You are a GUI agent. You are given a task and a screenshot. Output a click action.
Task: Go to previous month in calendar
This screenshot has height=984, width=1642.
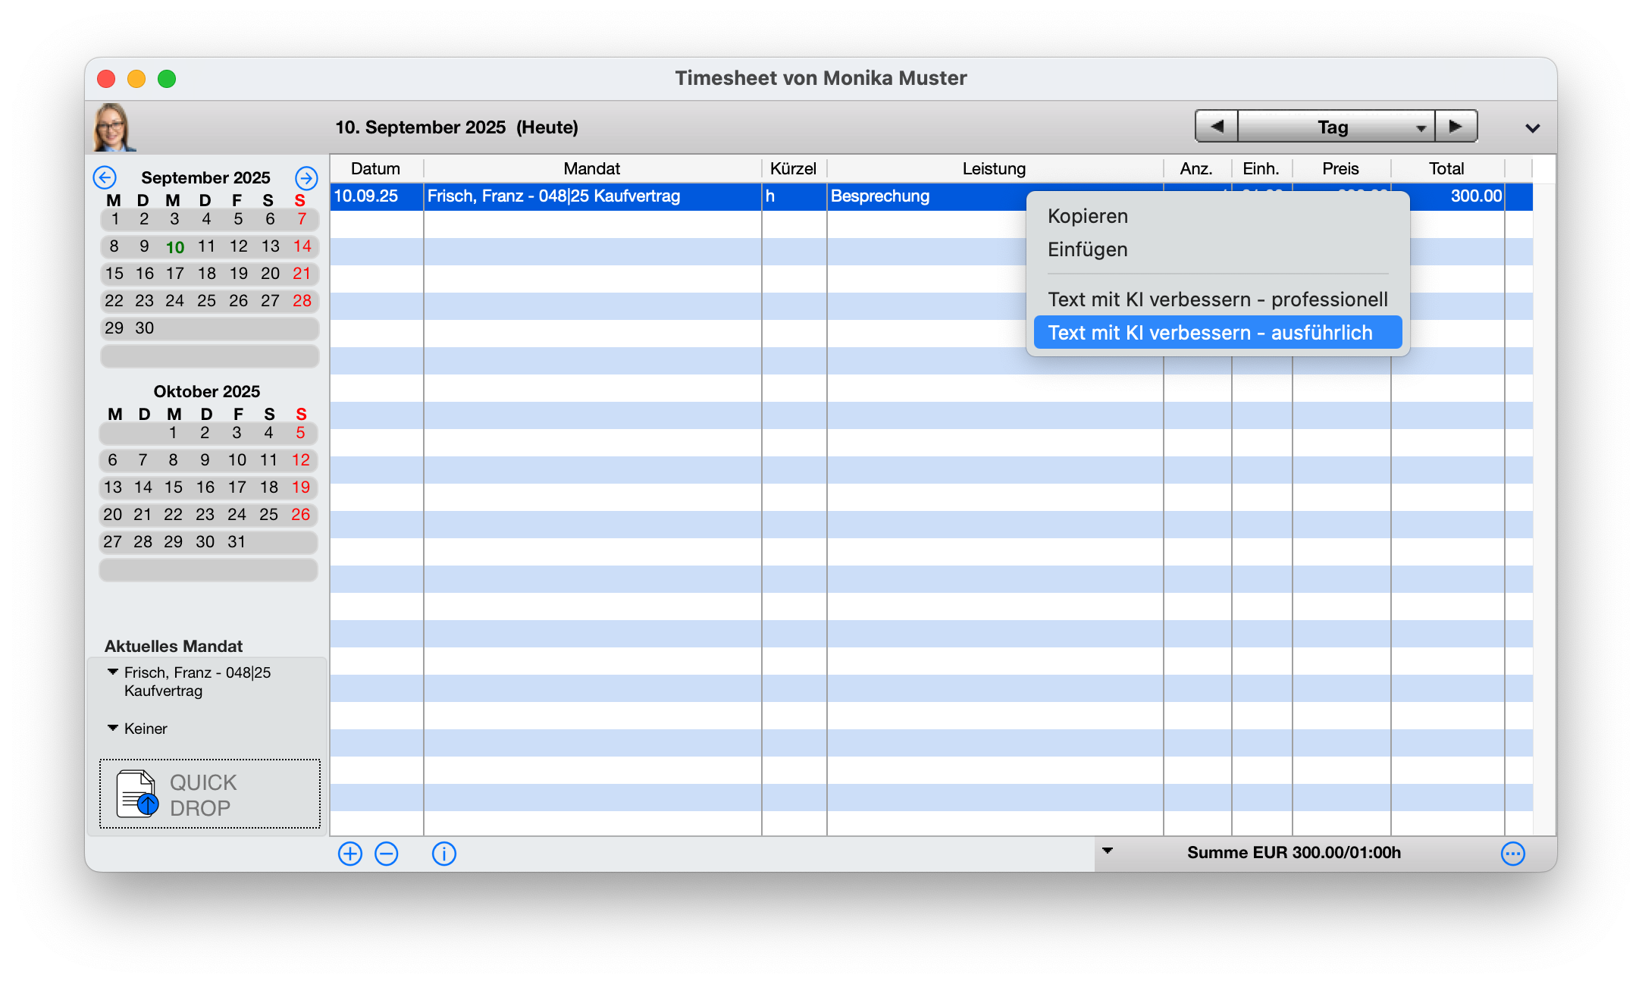[x=105, y=177]
